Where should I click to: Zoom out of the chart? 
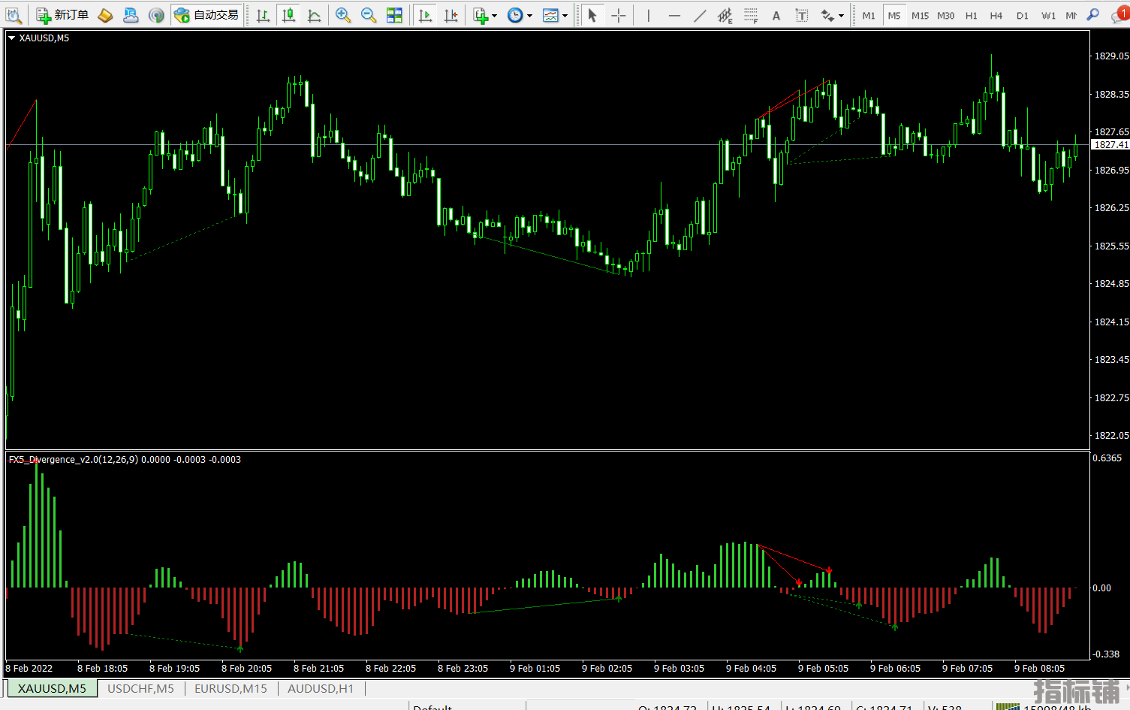[369, 15]
